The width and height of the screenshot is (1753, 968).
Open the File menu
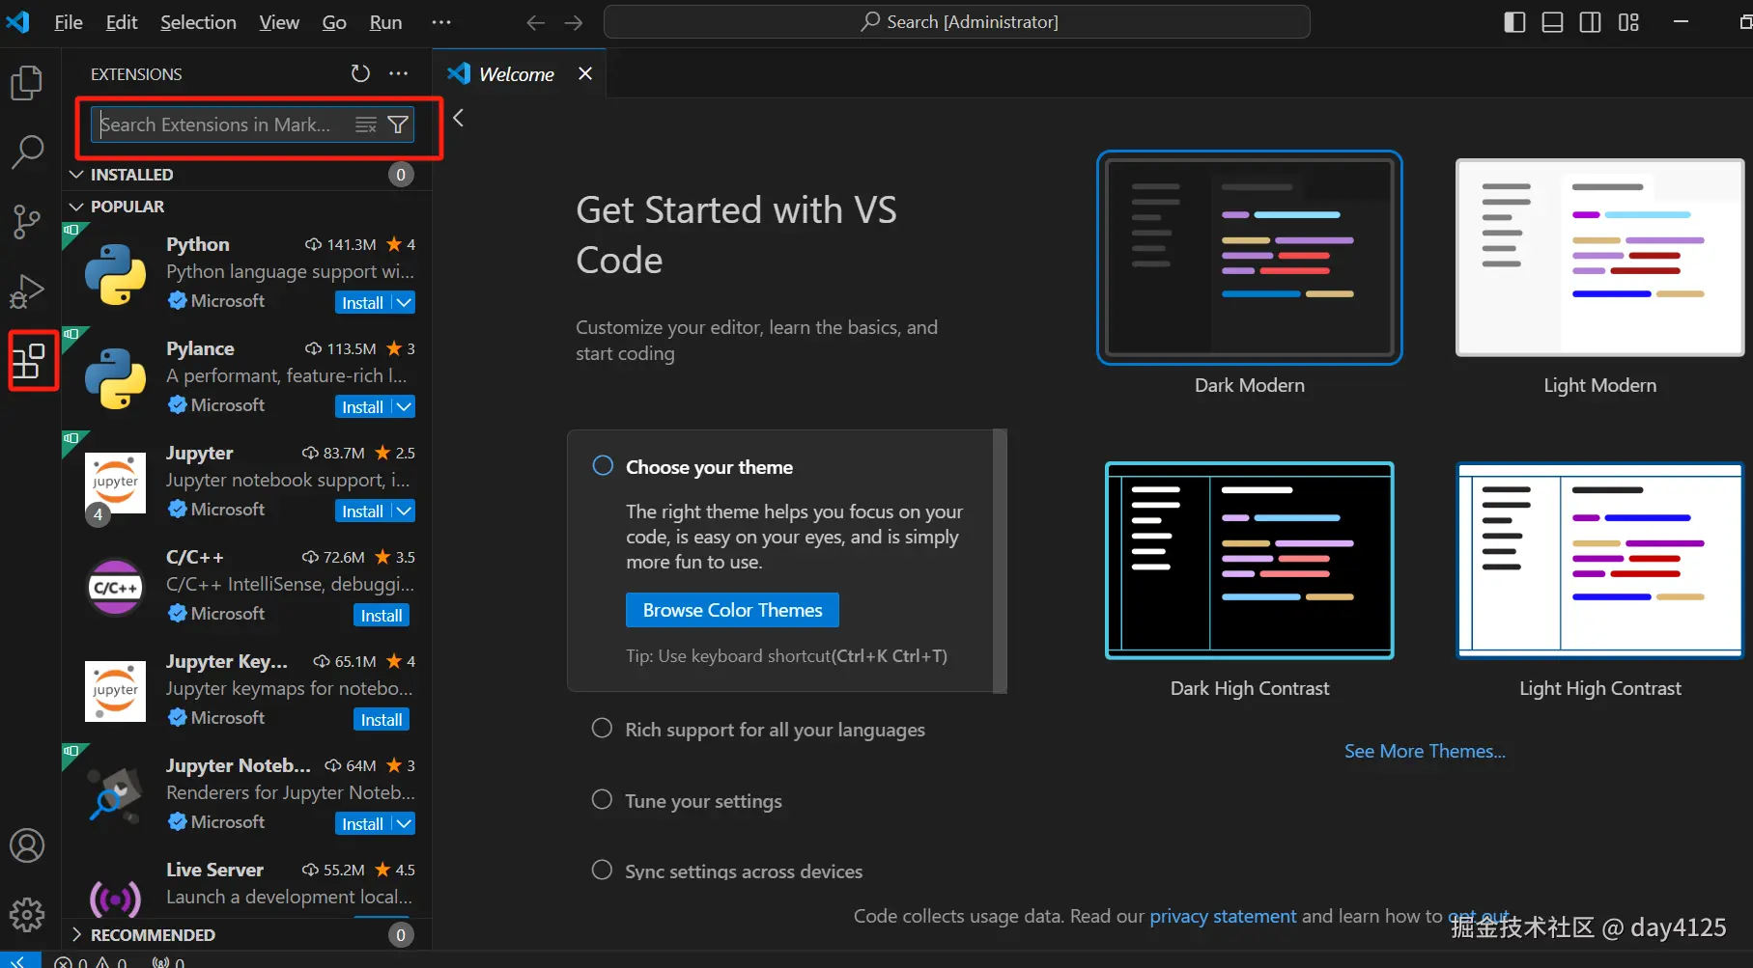click(x=69, y=22)
